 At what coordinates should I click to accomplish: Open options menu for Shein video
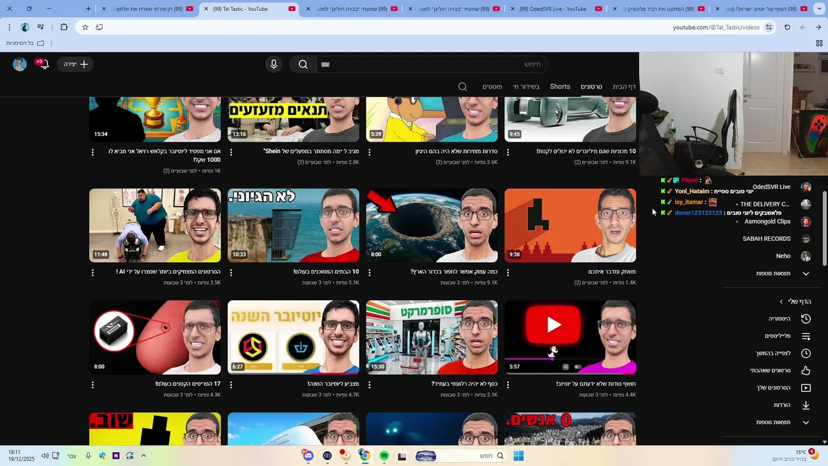pos(231,152)
